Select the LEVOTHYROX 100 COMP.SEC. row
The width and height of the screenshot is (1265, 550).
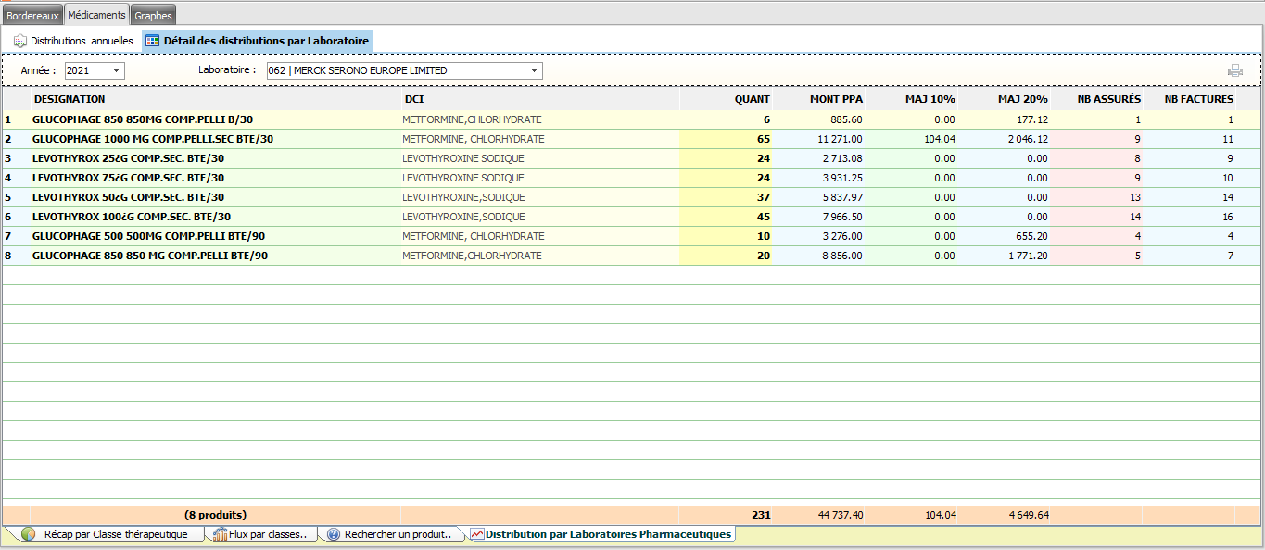pyautogui.click(x=132, y=217)
